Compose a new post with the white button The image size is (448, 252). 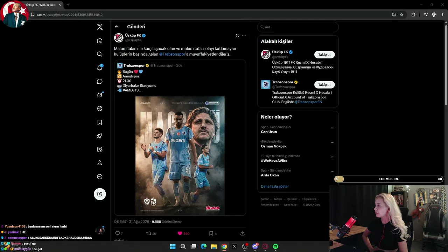(100, 194)
